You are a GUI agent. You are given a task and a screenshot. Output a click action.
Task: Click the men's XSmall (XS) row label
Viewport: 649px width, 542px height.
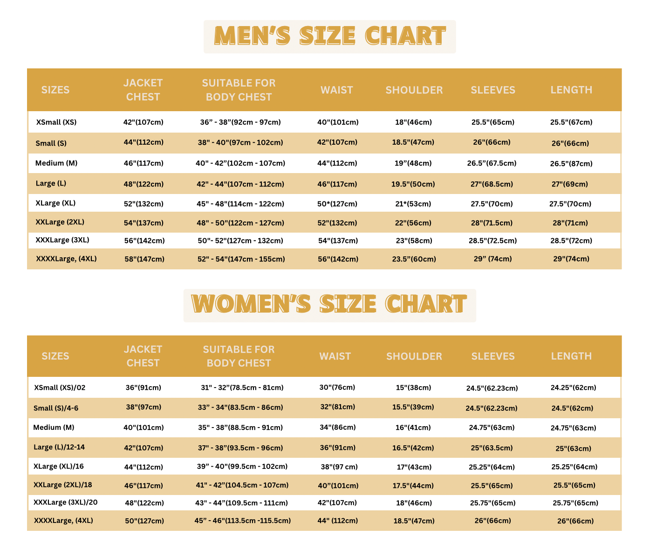(56, 122)
